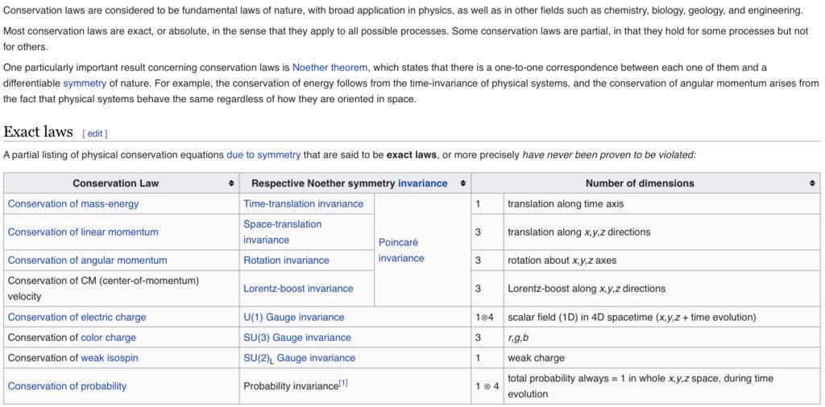Open Conservation of mass-energy article
The width and height of the screenshot is (825, 407).
(73, 203)
